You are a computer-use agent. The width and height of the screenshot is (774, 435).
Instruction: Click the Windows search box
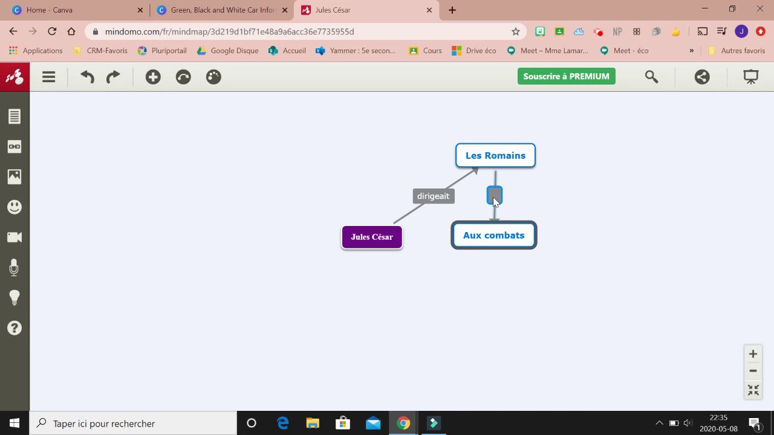[x=133, y=424]
